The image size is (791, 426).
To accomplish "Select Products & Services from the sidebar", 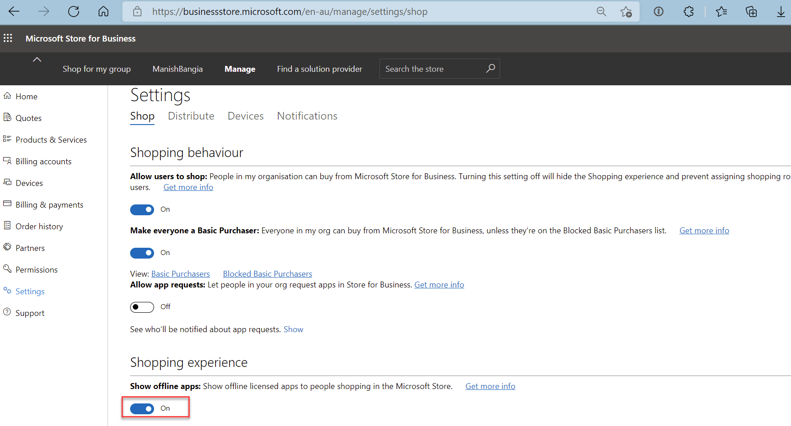I will click(x=51, y=139).
